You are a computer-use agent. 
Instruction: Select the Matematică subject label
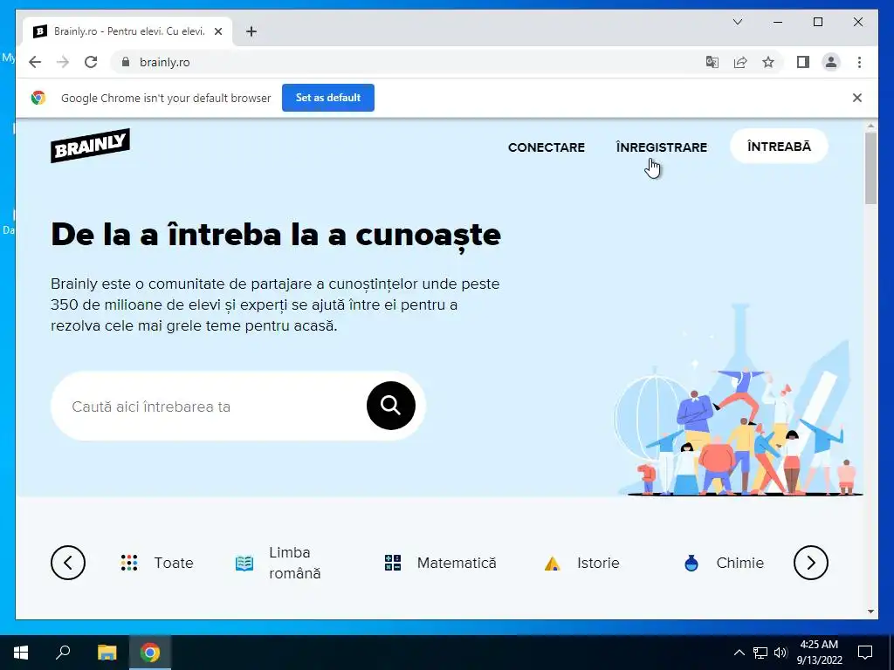pos(457,563)
